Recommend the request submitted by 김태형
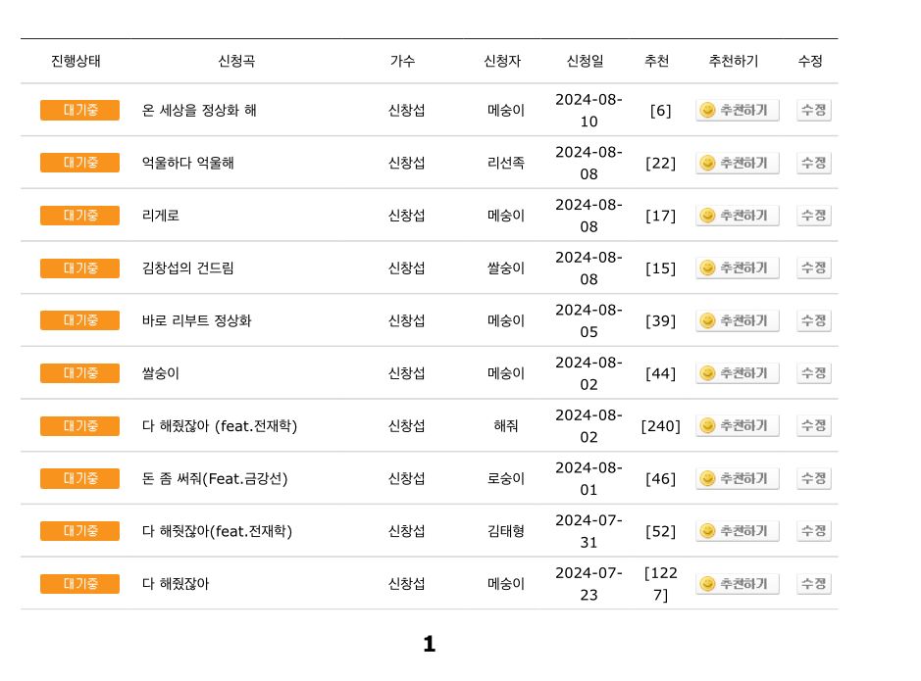Viewport: 921px width, 681px height. [738, 531]
